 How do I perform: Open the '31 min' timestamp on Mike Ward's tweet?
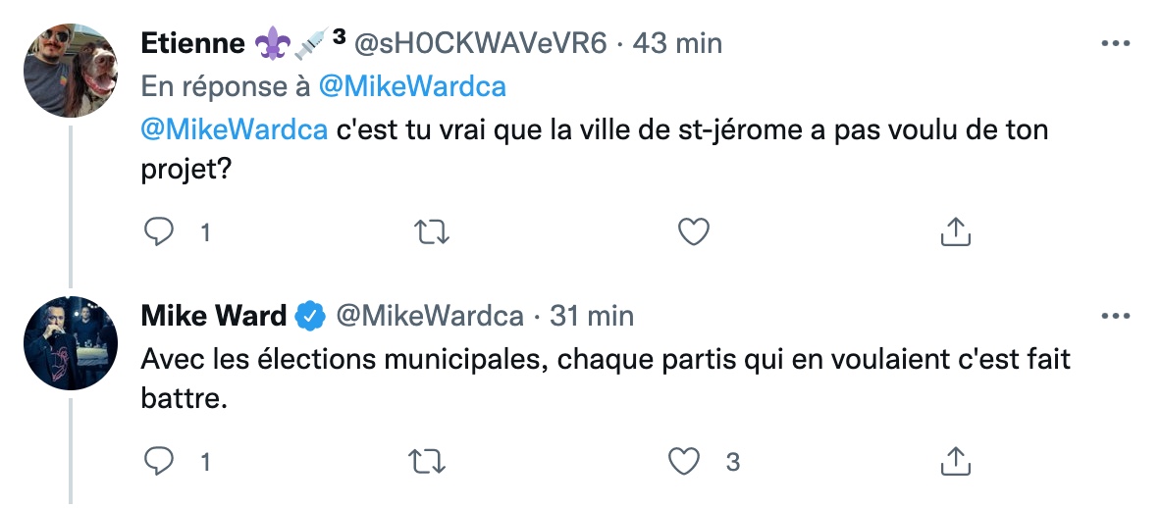(592, 316)
